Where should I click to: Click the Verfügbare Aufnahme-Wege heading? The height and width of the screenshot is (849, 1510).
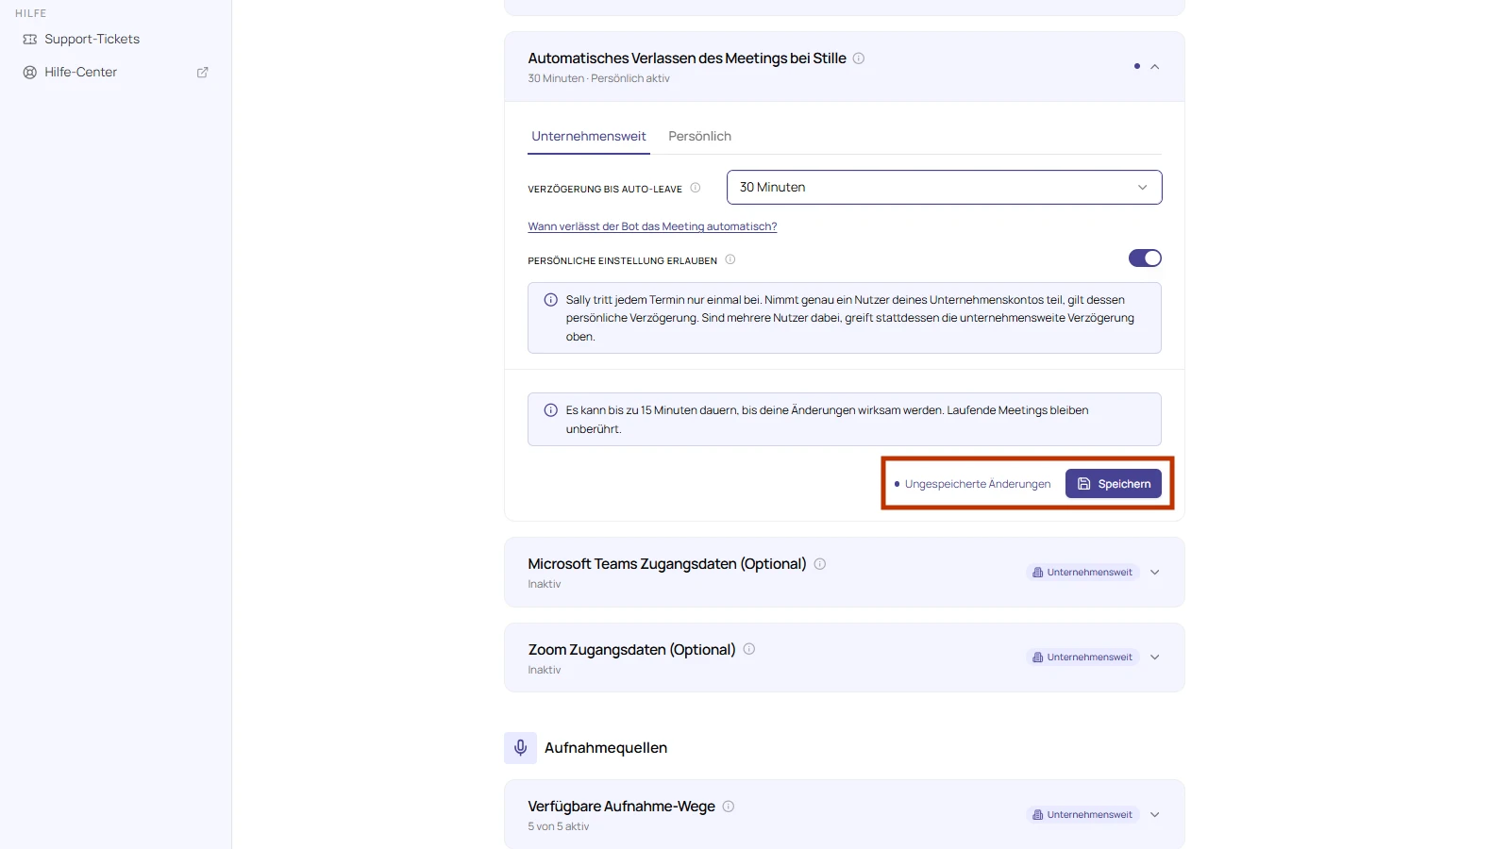coord(621,807)
